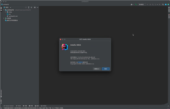Click the blue IDE update icon
The height and width of the screenshot is (109, 170).
pyautogui.click(x=166, y=5)
